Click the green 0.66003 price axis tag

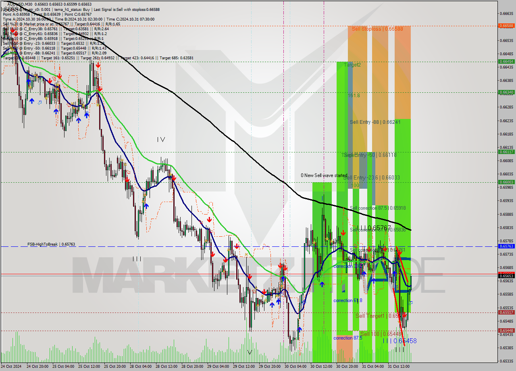506,182
